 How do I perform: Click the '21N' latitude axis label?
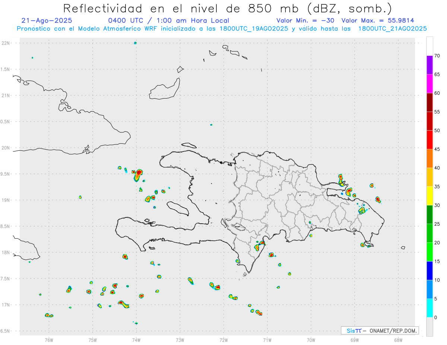pyautogui.click(x=6, y=96)
